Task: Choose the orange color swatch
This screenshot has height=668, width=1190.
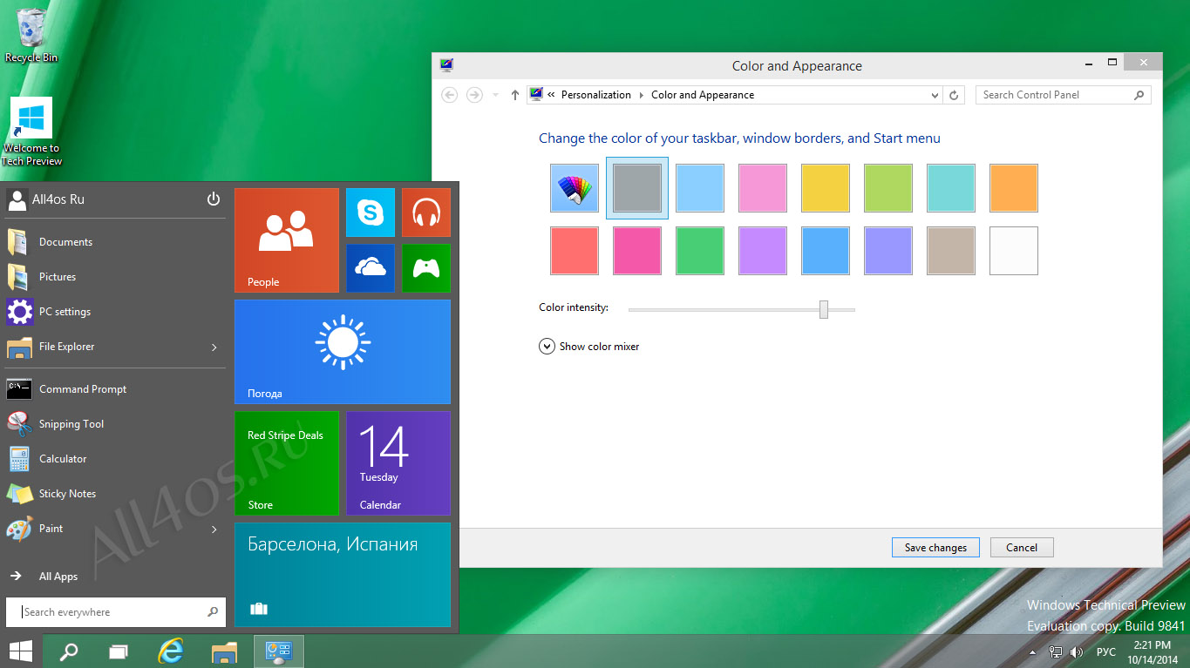Action: pos(1014,188)
